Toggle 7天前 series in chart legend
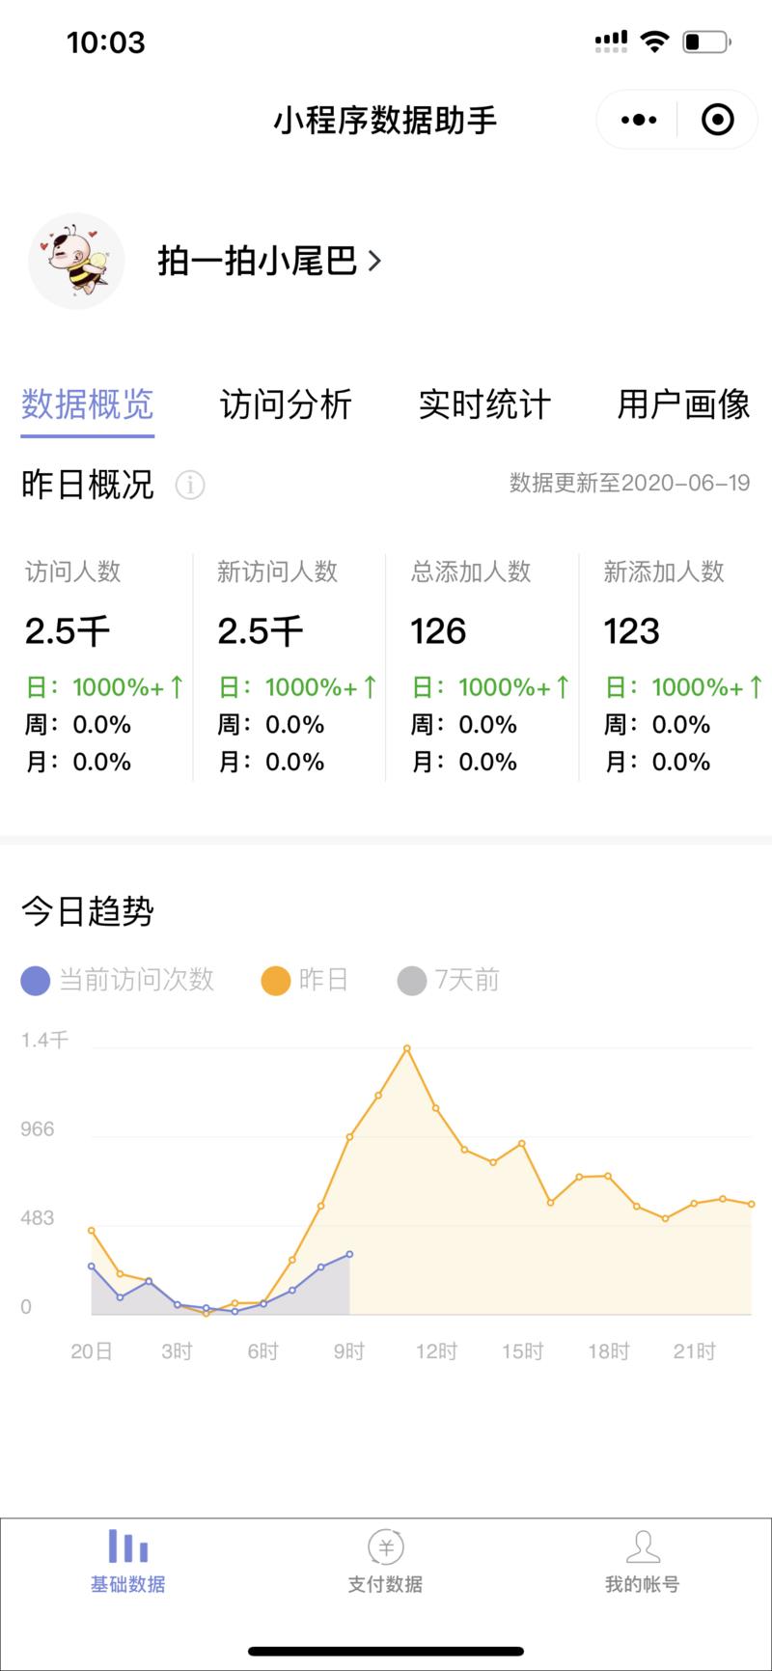Image resolution: width=772 pixels, height=1671 pixels. pos(449,981)
